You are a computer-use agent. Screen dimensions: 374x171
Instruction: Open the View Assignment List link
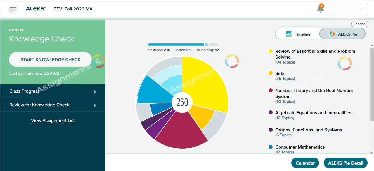pyautogui.click(x=53, y=121)
